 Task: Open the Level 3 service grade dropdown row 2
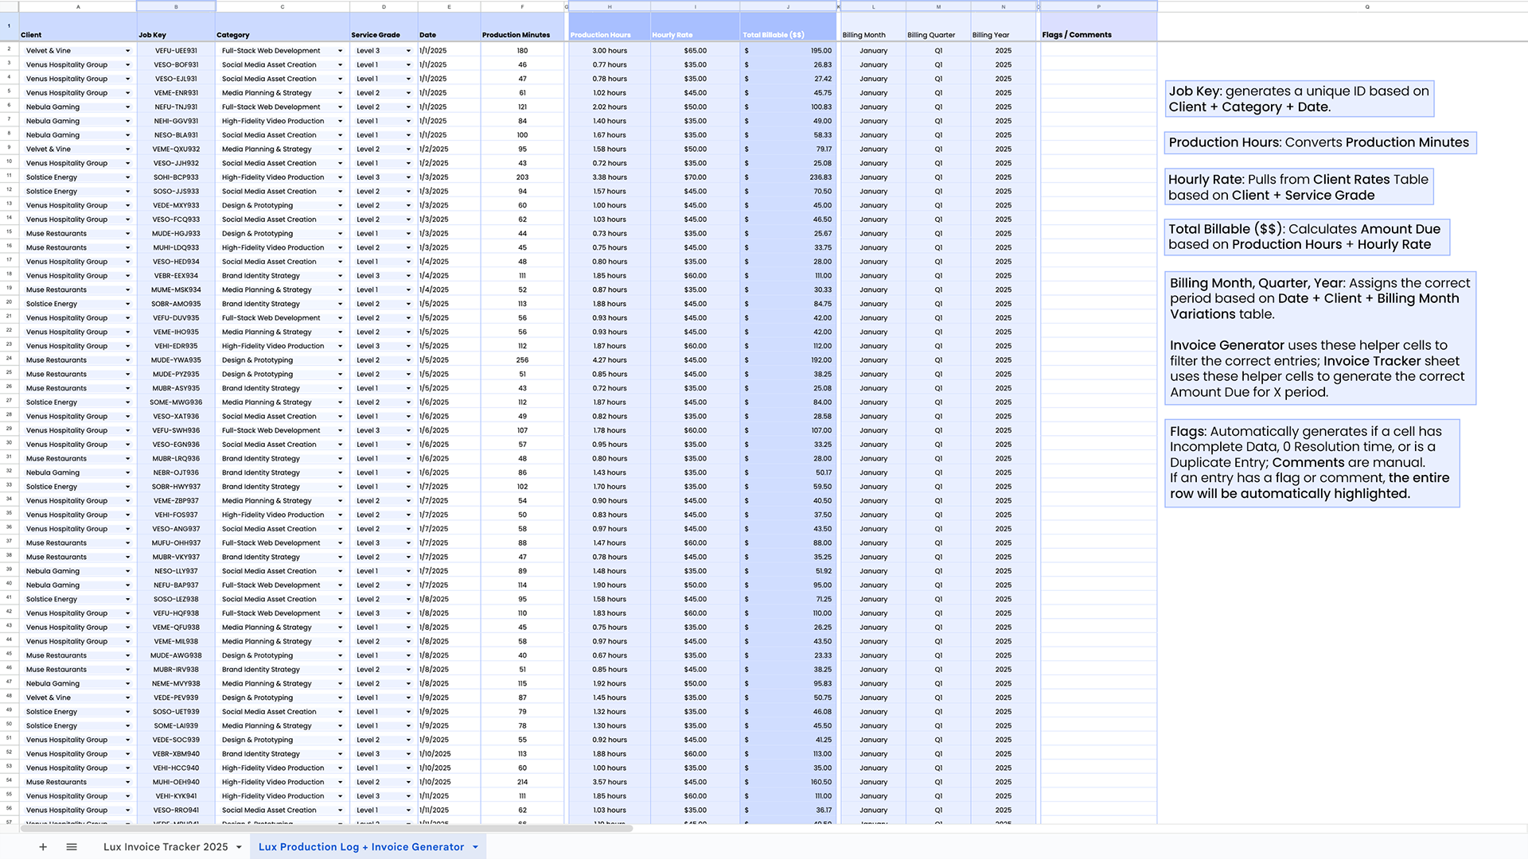tap(408, 51)
